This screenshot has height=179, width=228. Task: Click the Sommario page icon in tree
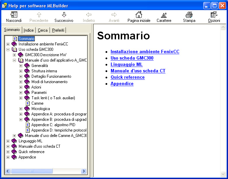coord(15,39)
